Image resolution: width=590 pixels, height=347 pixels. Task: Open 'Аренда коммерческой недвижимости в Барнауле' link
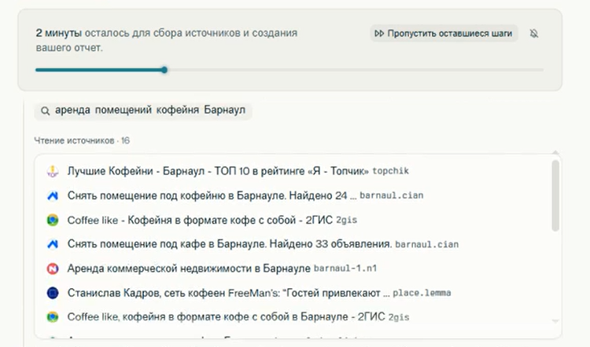click(189, 268)
